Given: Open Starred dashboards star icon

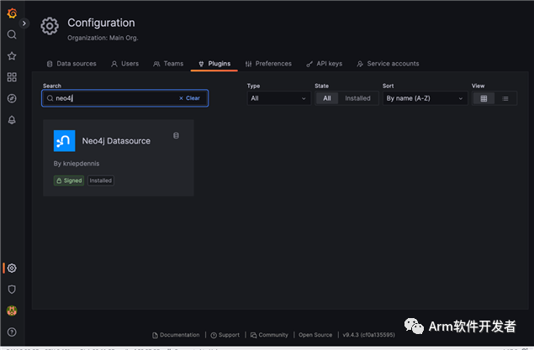Looking at the screenshot, I should click(12, 55).
